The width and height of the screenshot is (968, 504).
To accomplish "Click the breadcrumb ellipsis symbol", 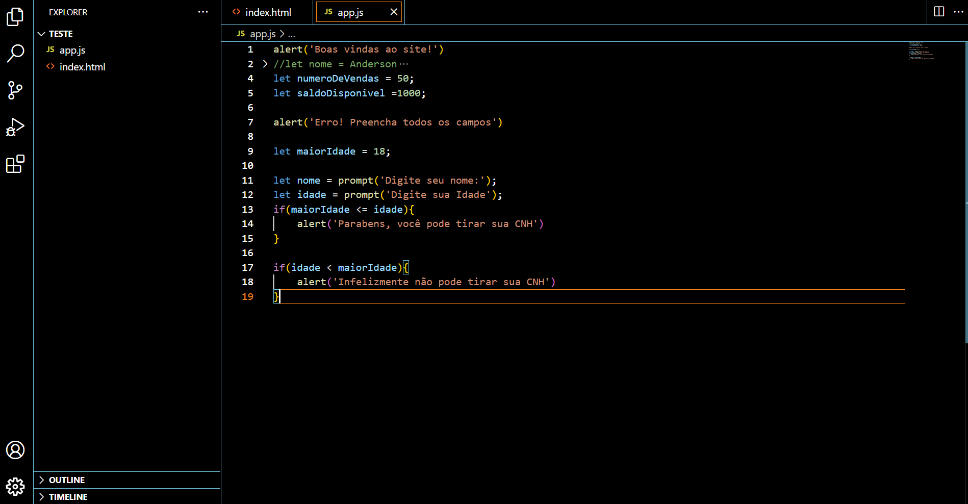I will (x=292, y=34).
